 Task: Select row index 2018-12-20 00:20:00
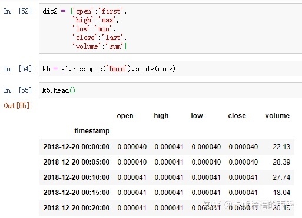click(77, 208)
